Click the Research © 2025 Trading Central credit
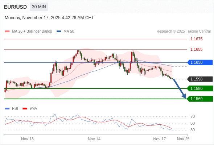Screen dimensions: 214x145 pyautogui.click(x=184, y=32)
